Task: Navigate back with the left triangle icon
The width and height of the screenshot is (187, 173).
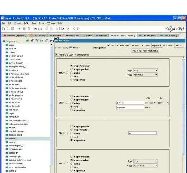Action: click(74, 28)
